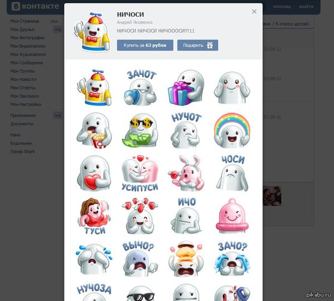
Task: Choose the ВЫЧО? scared sticker
Action: [140, 259]
